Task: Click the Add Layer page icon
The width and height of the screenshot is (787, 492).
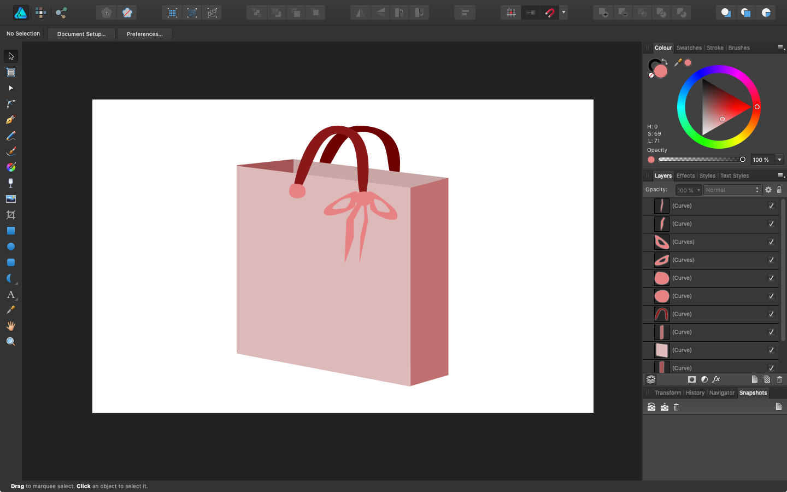Action: tap(755, 379)
